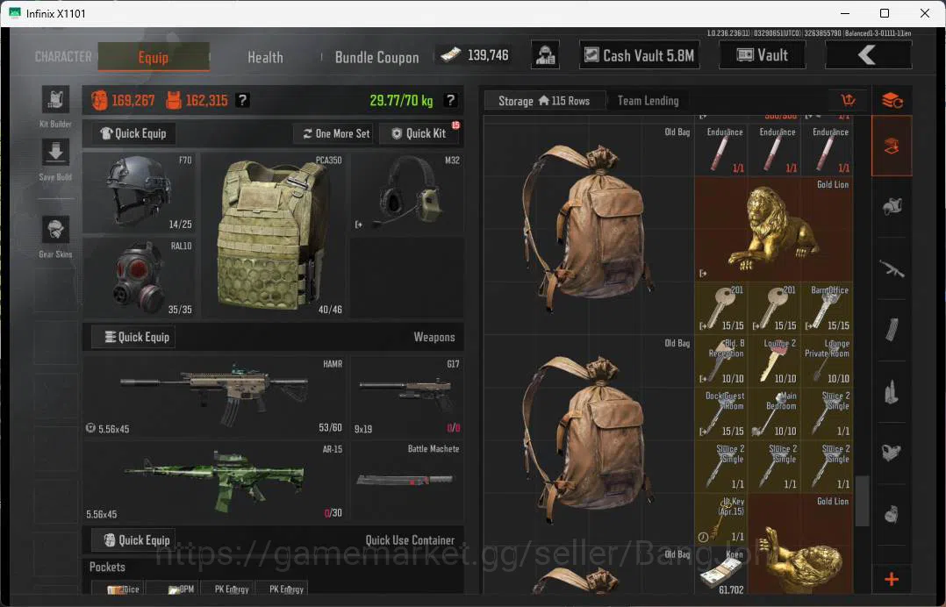Viewport: 946px width, 607px height.
Task: Select the magazine category filter
Action: 892,331
